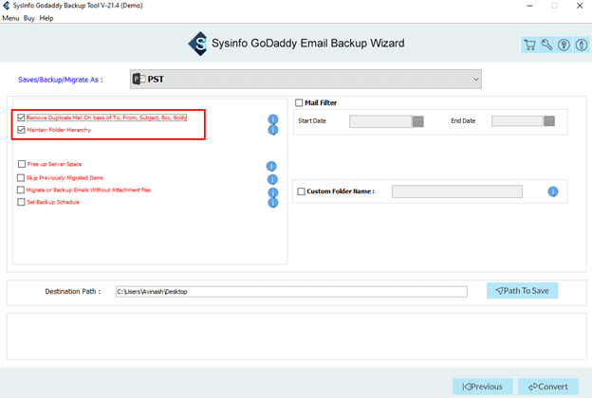Check Migrate or Backup Emails Without Attachment files
The width and height of the screenshot is (592, 398).
point(21,190)
